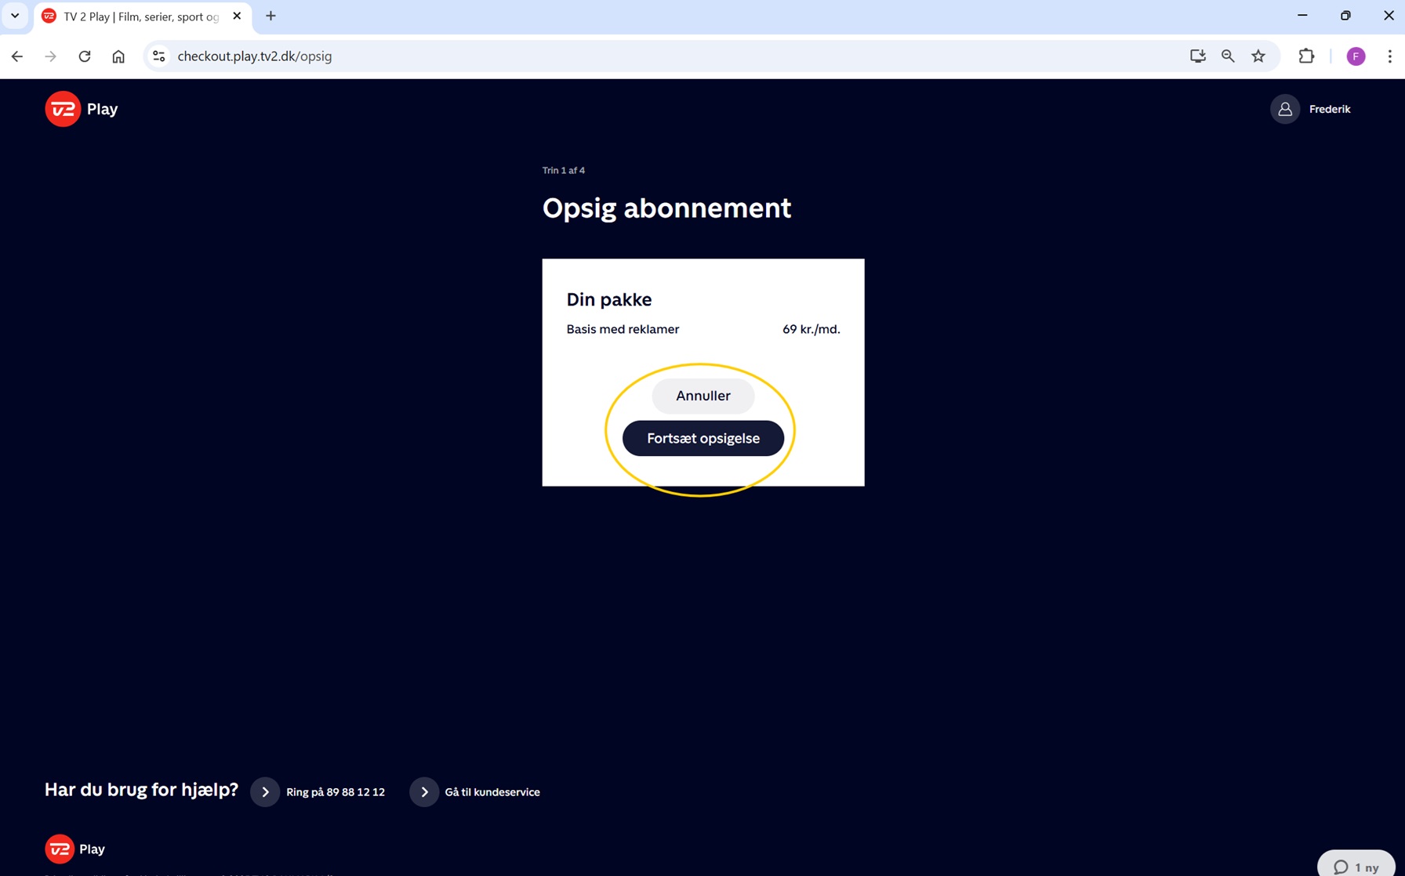Click the Trin 1 af 4 step label

(564, 170)
